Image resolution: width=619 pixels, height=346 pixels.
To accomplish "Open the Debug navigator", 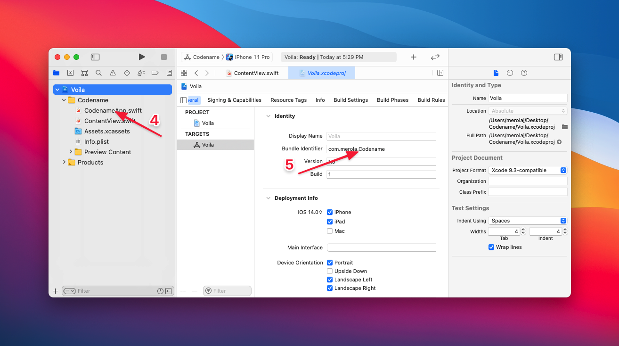I will 141,73.
